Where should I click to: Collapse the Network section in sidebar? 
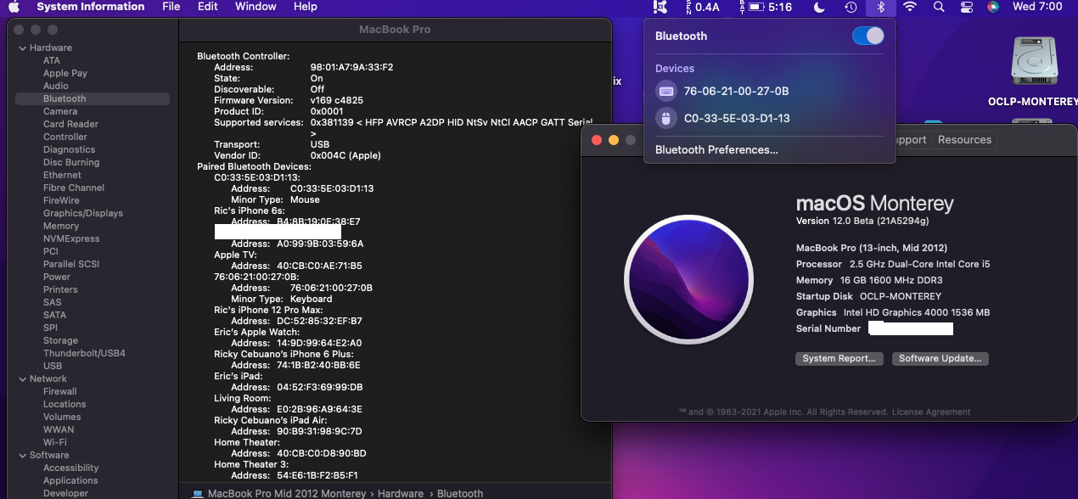[x=21, y=378]
